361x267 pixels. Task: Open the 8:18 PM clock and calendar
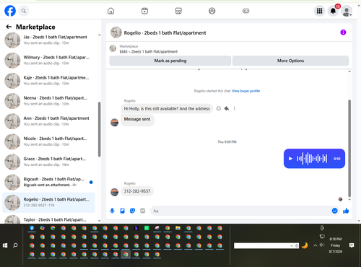336,245
